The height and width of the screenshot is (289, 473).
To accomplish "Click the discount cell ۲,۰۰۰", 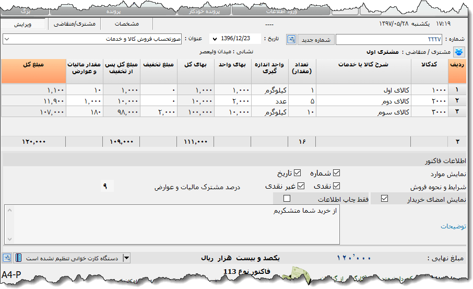I will pos(158,112).
